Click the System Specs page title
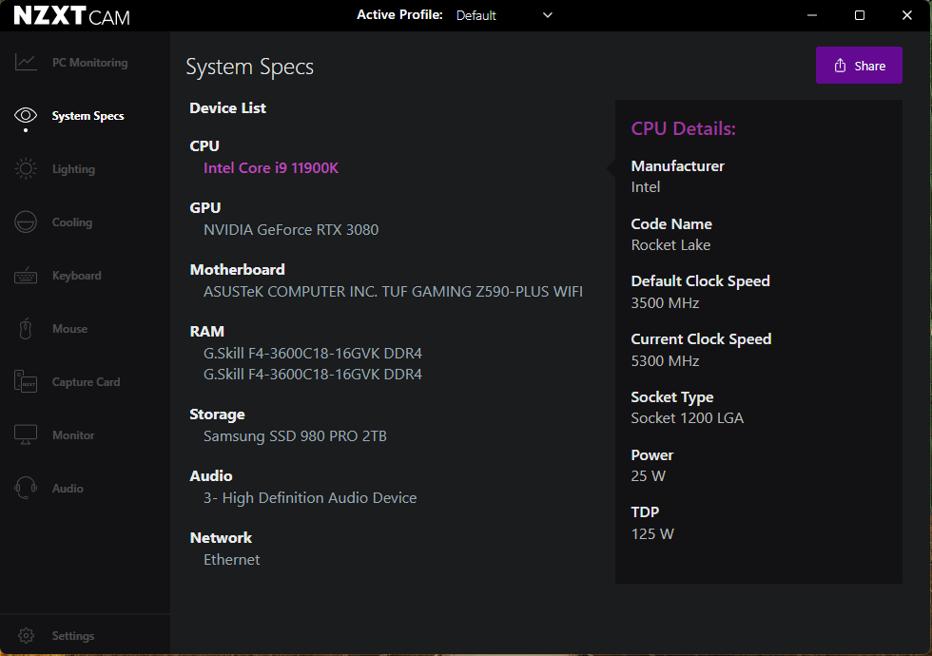 click(x=249, y=68)
